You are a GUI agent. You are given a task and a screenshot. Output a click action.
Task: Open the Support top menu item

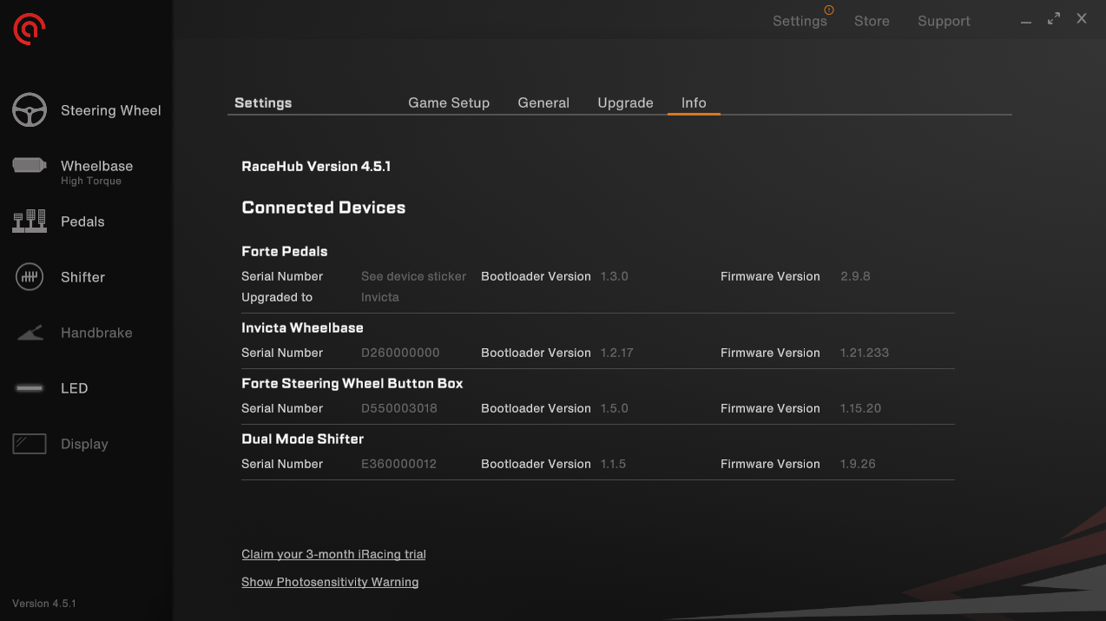(944, 22)
